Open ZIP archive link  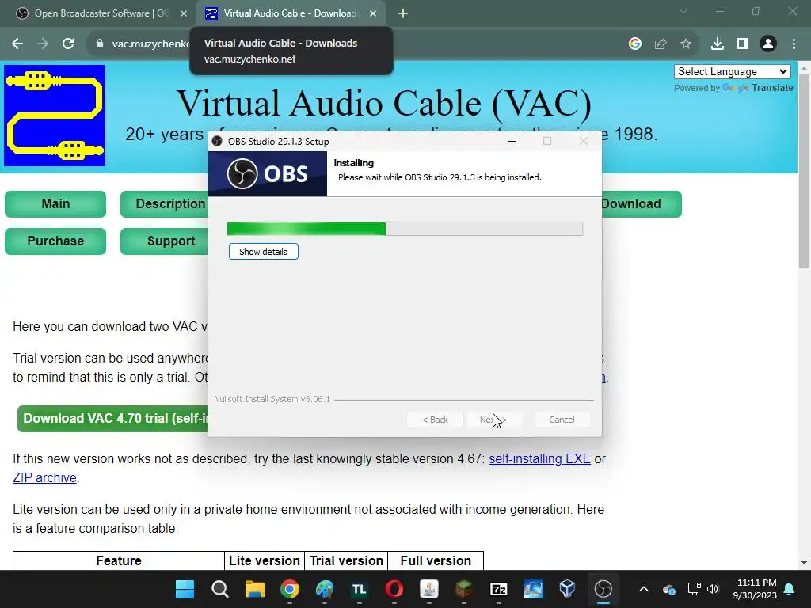pyautogui.click(x=44, y=478)
